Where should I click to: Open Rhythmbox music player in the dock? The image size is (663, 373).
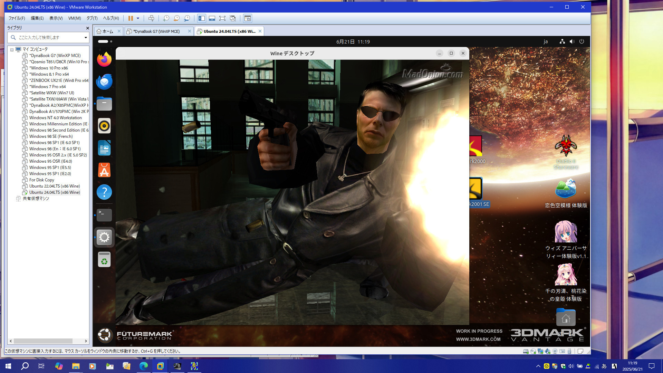(104, 126)
